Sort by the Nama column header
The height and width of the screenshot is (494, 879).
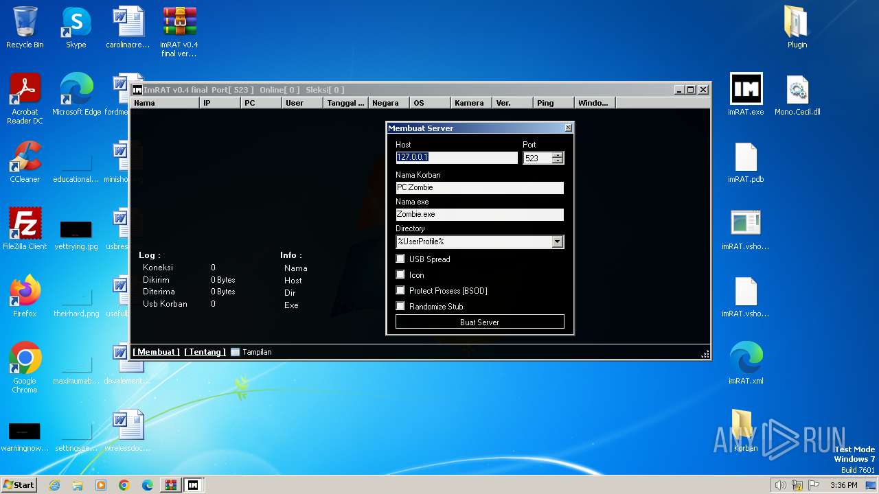(x=165, y=103)
